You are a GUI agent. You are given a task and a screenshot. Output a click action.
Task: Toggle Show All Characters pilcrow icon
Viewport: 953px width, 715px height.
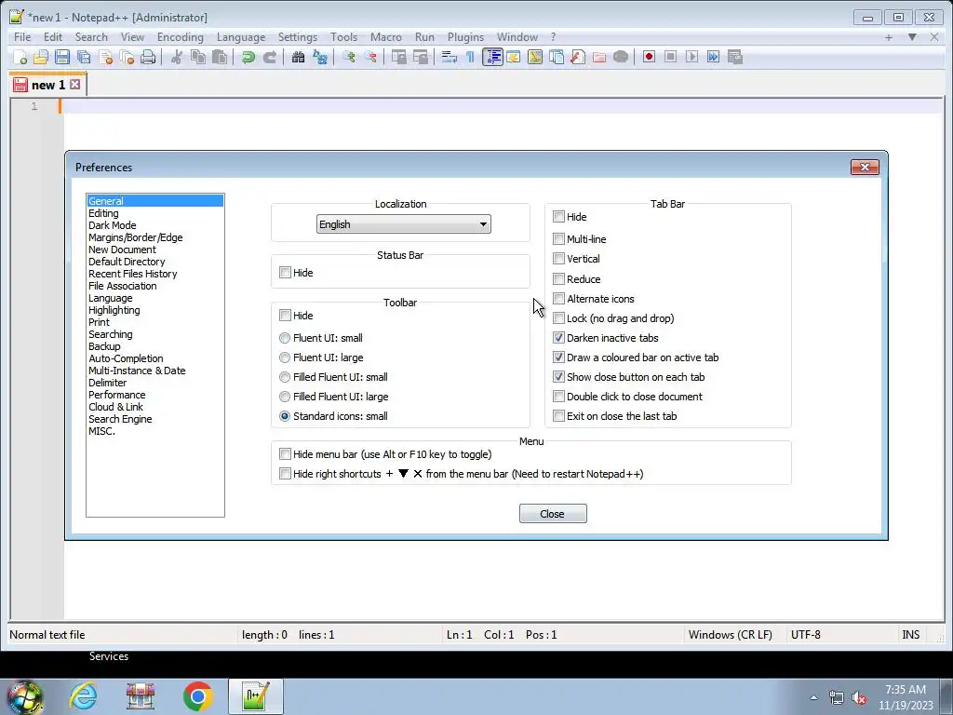[470, 57]
